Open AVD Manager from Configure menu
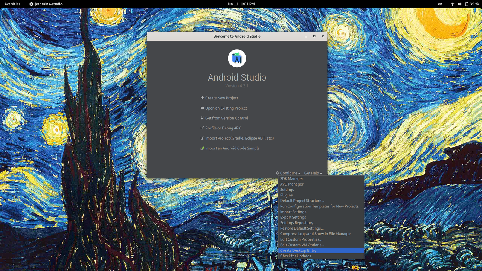The width and height of the screenshot is (482, 271). pos(321,184)
